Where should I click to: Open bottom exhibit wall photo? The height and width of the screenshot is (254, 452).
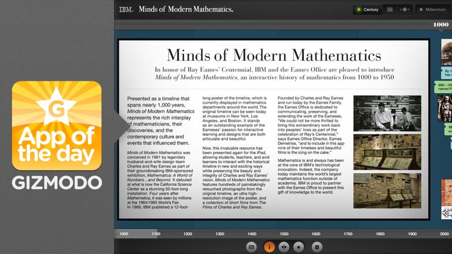coord(387,191)
